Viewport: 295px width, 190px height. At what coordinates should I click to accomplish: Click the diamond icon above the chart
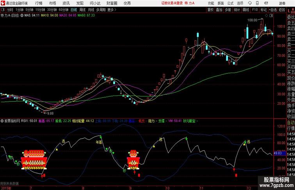[x=267, y=16]
